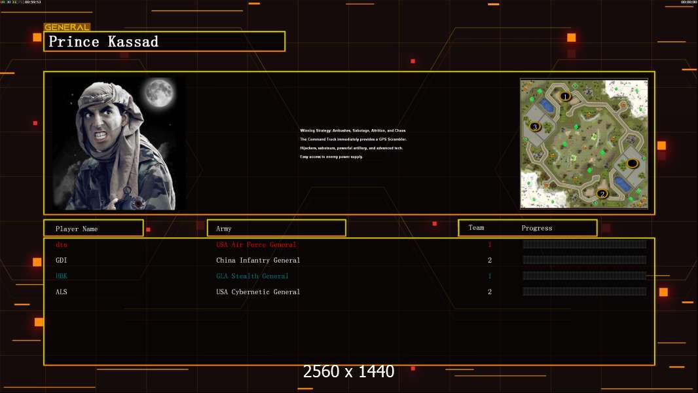698x393 pixels.
Task: Click the map preview thumbnail
Action: [584, 143]
